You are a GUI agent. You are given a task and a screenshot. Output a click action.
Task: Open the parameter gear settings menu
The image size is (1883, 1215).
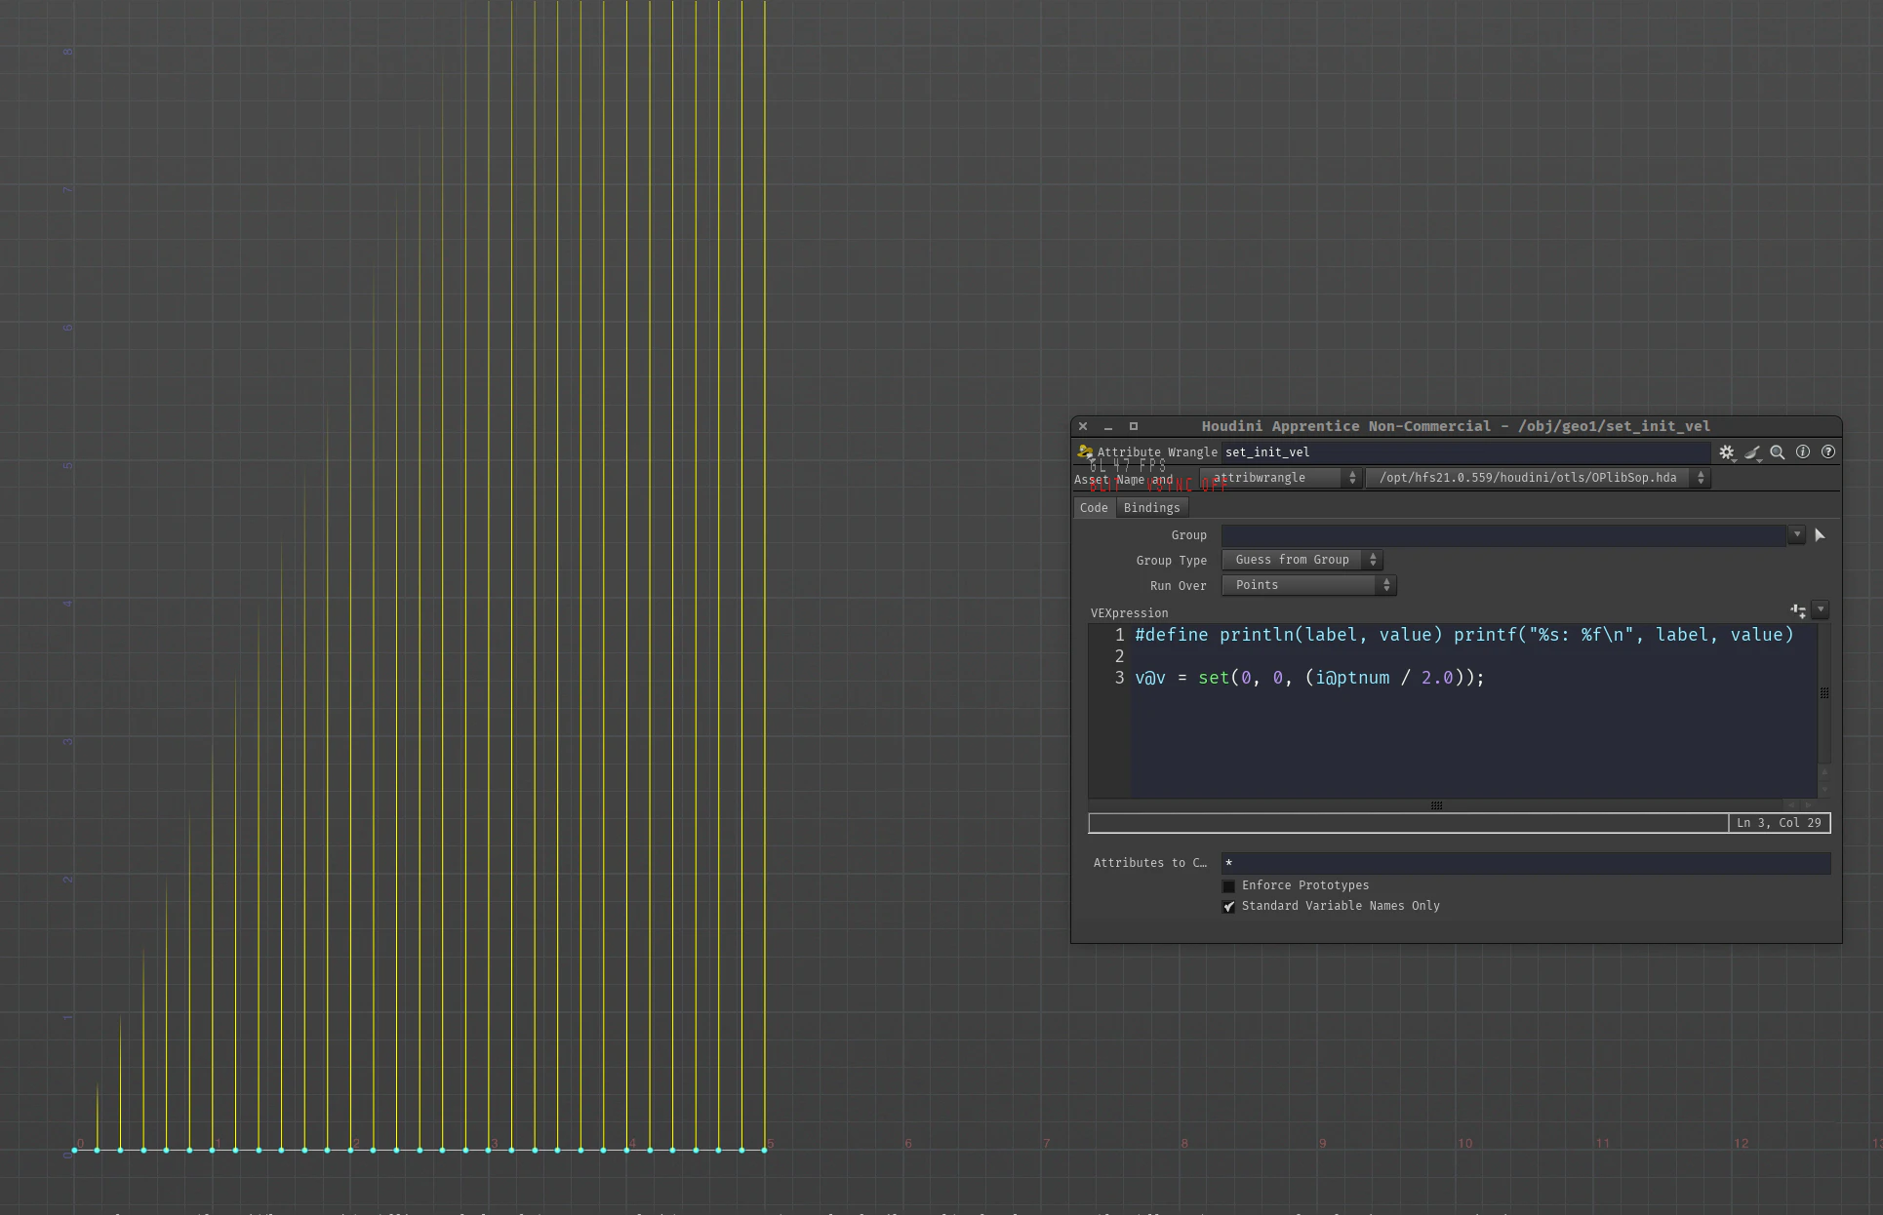click(1727, 452)
